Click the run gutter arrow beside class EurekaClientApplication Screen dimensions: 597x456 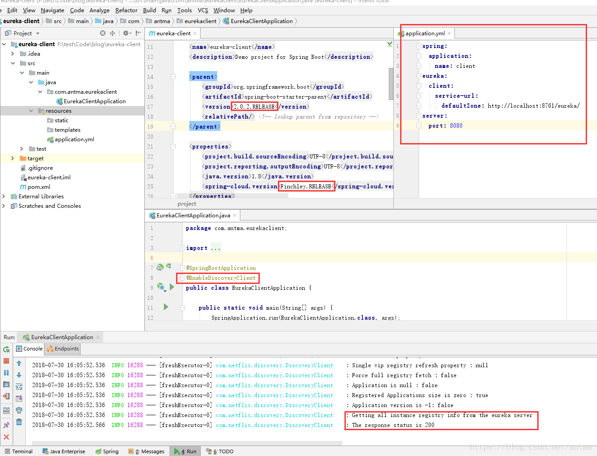point(172,287)
